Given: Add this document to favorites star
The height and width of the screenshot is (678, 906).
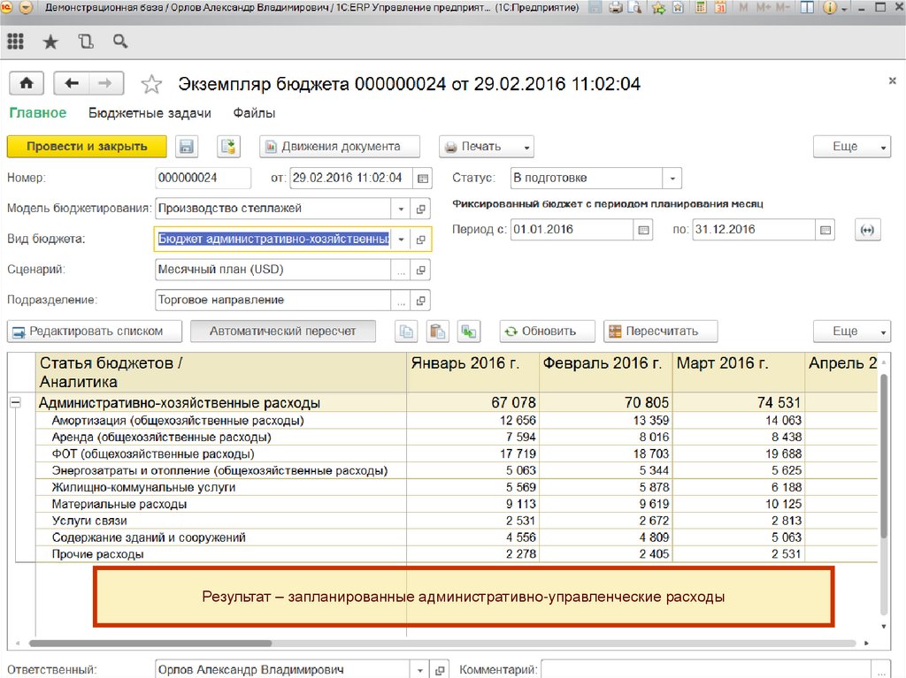Looking at the screenshot, I should [x=152, y=85].
